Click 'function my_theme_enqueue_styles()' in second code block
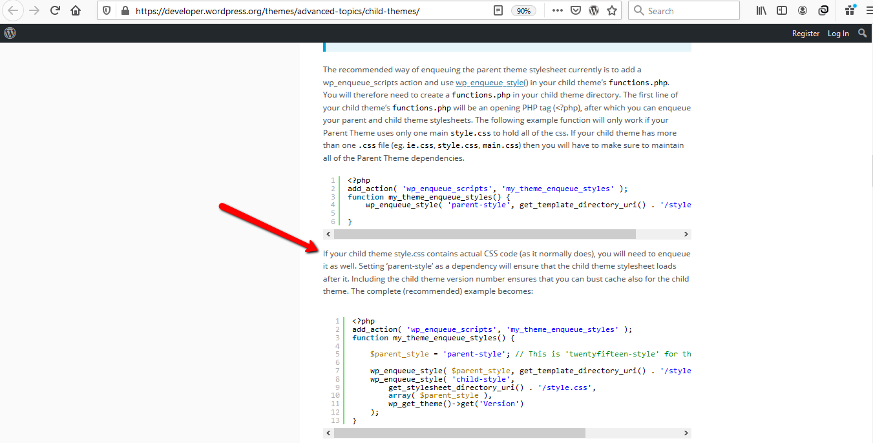The width and height of the screenshot is (873, 443). pyautogui.click(x=433, y=338)
